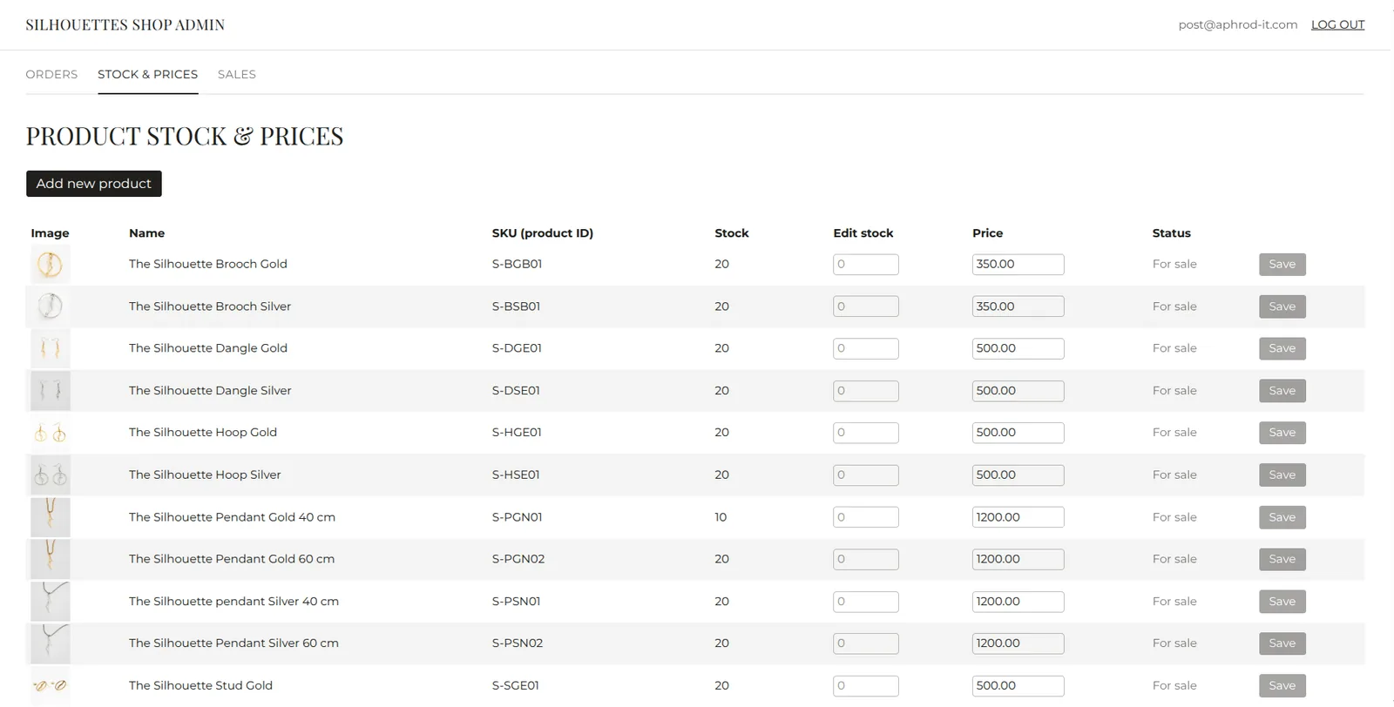1394x707 pixels.
Task: Select SKU text S-BGB01
Action: coord(517,264)
